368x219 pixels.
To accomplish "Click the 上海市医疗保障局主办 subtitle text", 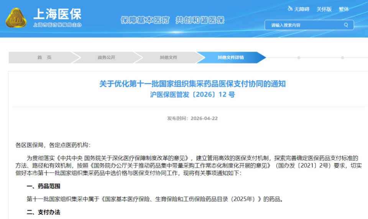I will 57,25.
